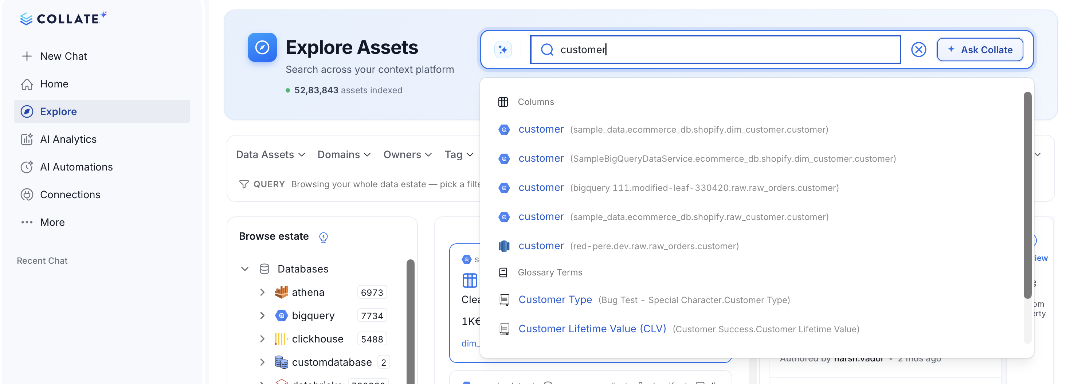Click the Glossary Terms book icon
The width and height of the screenshot is (1074, 384).
pyautogui.click(x=503, y=272)
